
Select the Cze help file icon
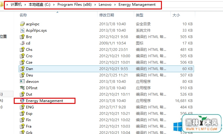coord(22,62)
